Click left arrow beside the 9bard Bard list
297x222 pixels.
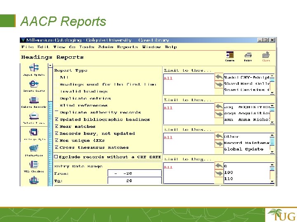pyautogui.click(x=219, y=77)
